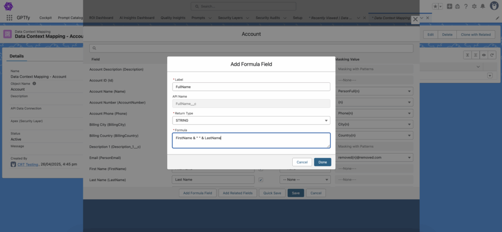Open the Setup gear icon
Viewport: 502px width, 232px height.
pyautogui.click(x=474, y=6)
